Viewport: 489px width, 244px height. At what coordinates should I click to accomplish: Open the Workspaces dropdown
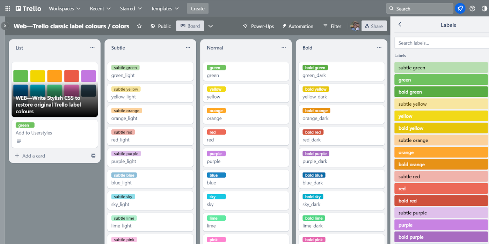pos(65,8)
